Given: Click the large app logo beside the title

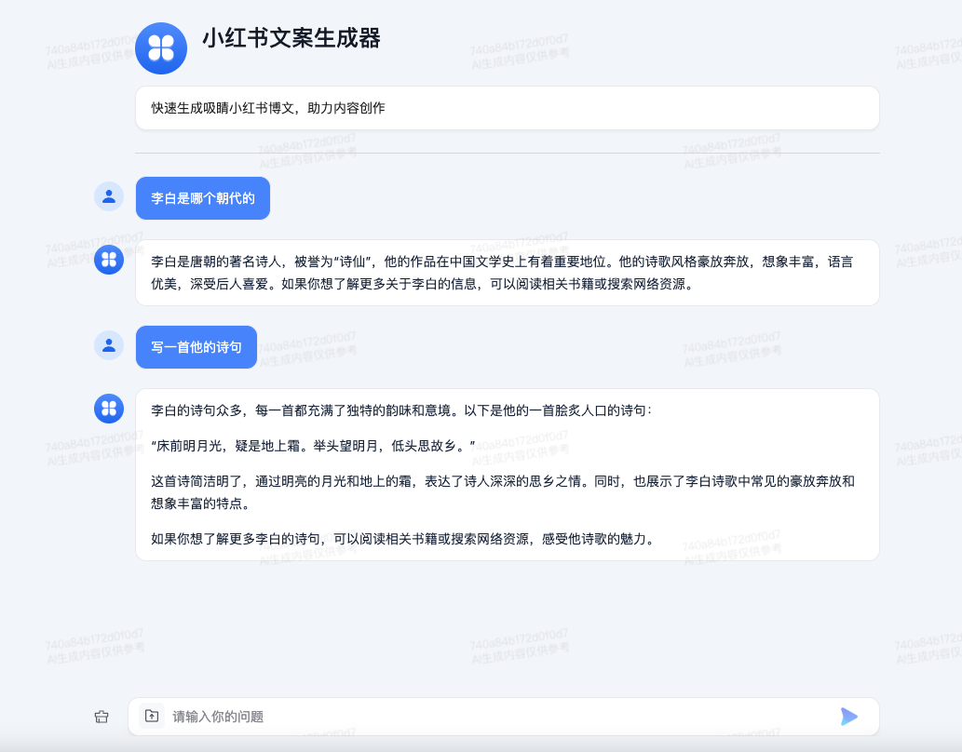Looking at the screenshot, I should (x=161, y=48).
